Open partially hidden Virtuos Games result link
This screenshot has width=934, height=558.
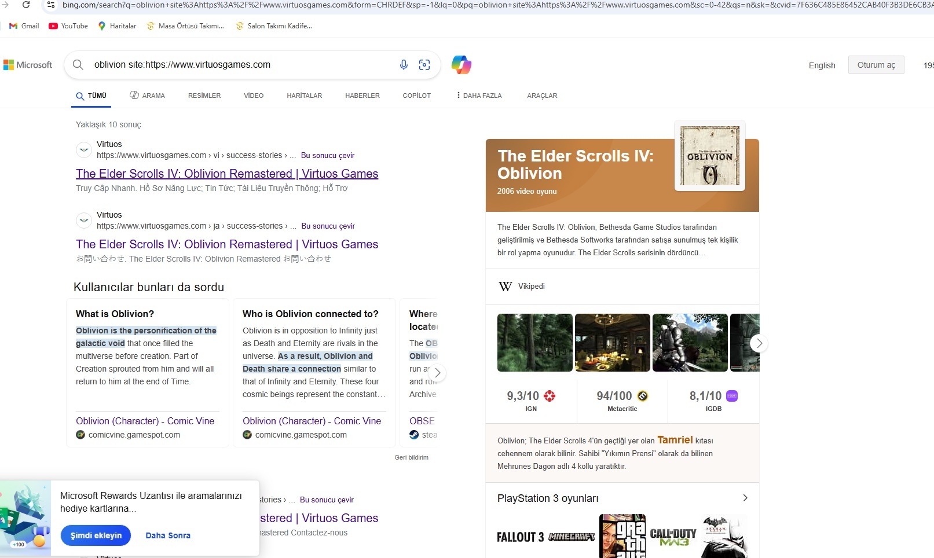pos(319,518)
